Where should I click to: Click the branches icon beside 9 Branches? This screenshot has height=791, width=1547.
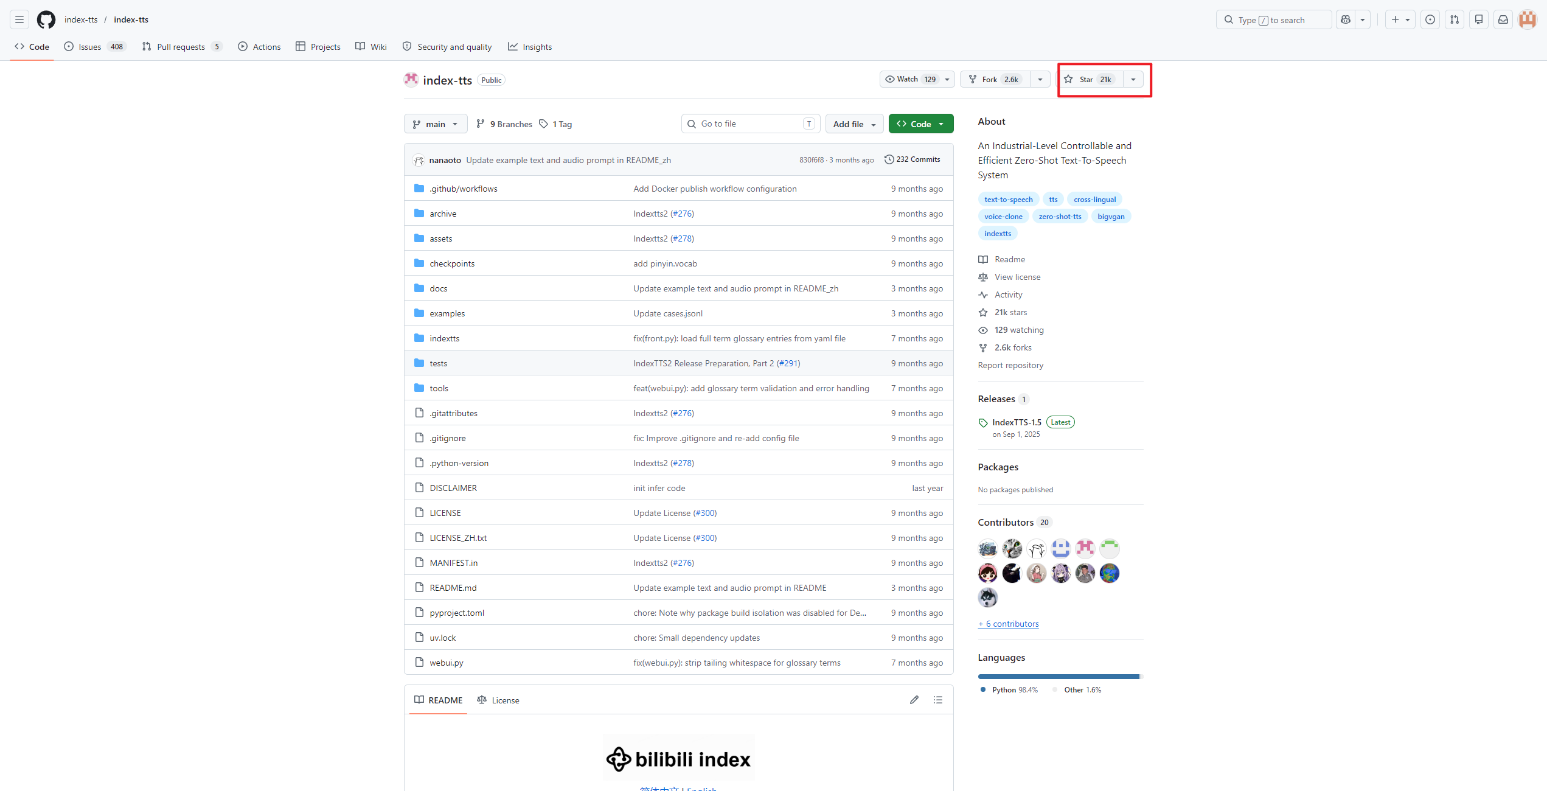481,124
